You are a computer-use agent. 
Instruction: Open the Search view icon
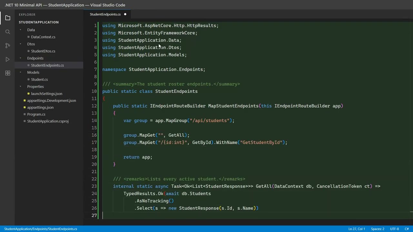(8, 32)
